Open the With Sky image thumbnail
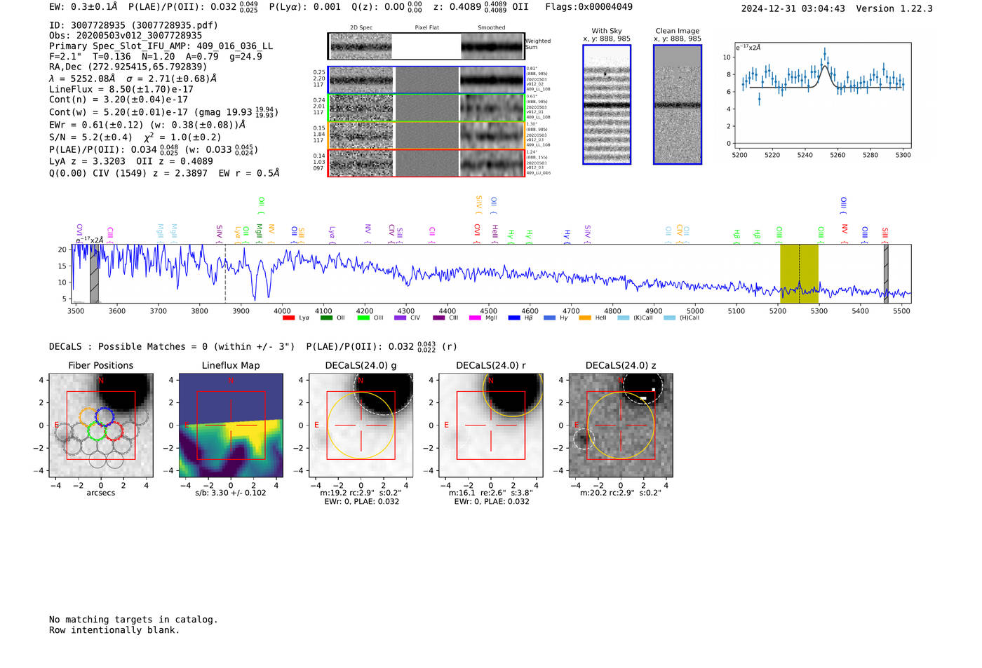 (x=607, y=104)
